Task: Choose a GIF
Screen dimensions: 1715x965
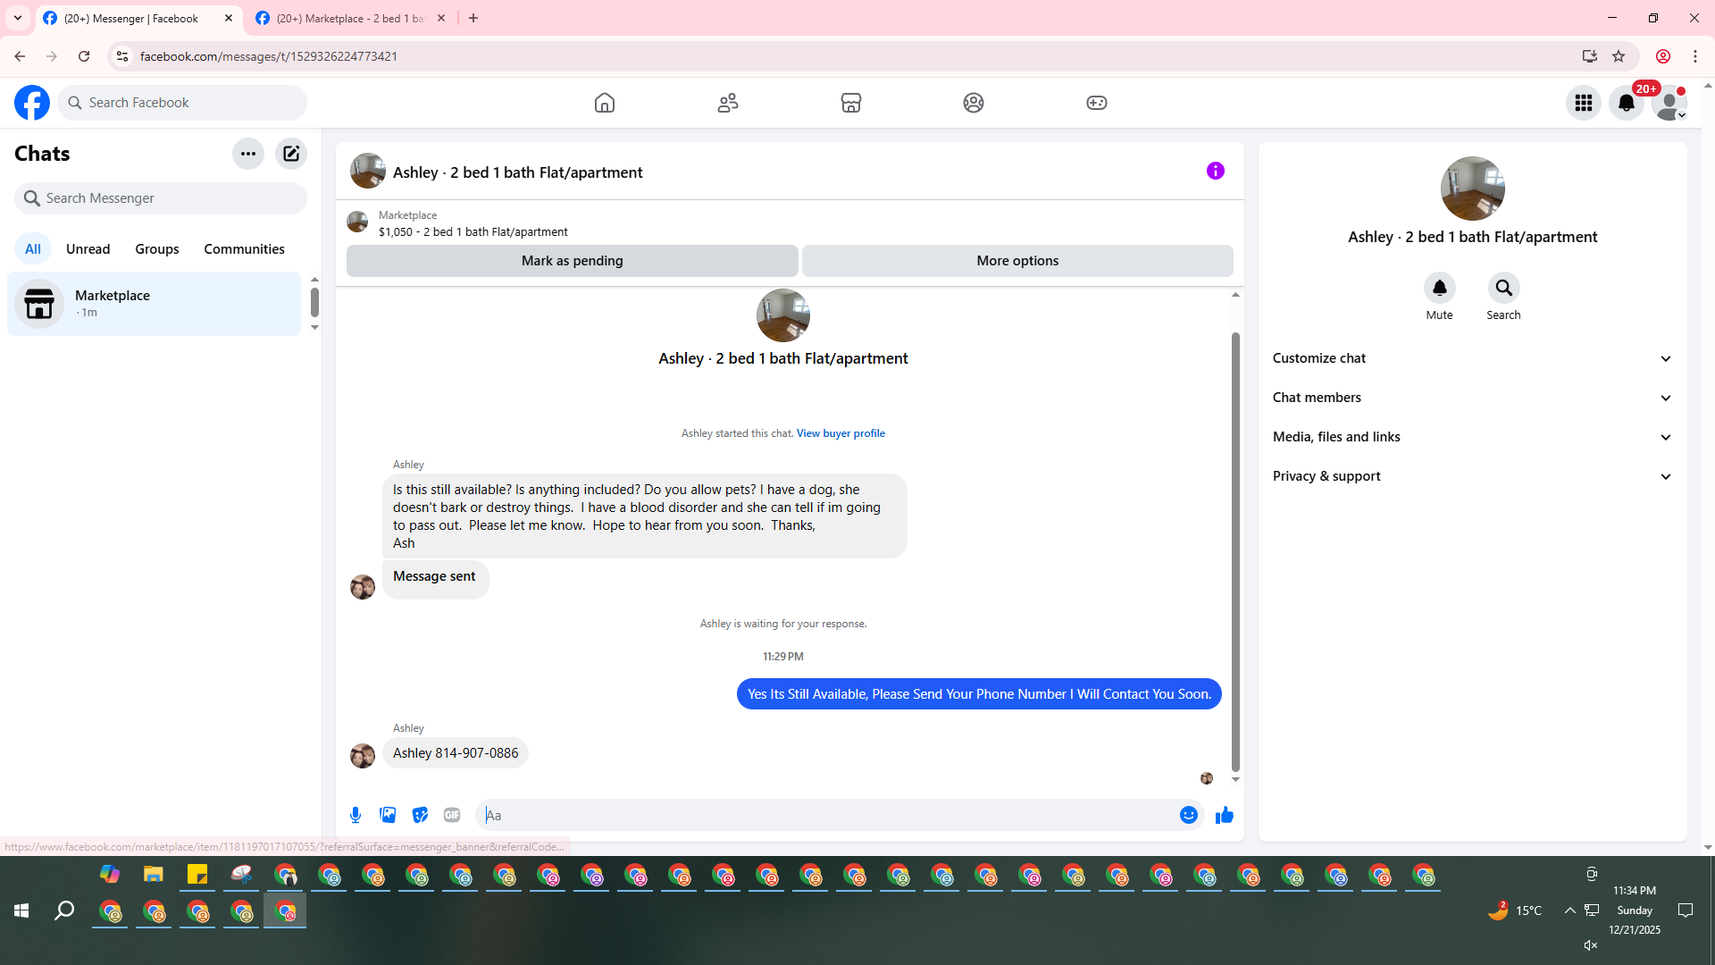Action: (x=452, y=815)
